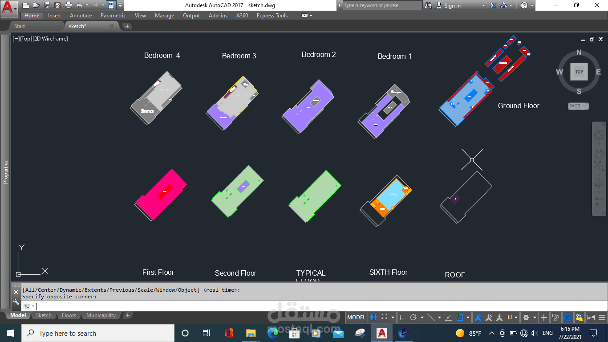Open Autodesk Exchange Apps X icon
Screen dimensions: 608x342
point(493,5)
